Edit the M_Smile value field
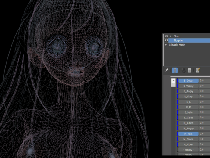 click(x=205, y=139)
